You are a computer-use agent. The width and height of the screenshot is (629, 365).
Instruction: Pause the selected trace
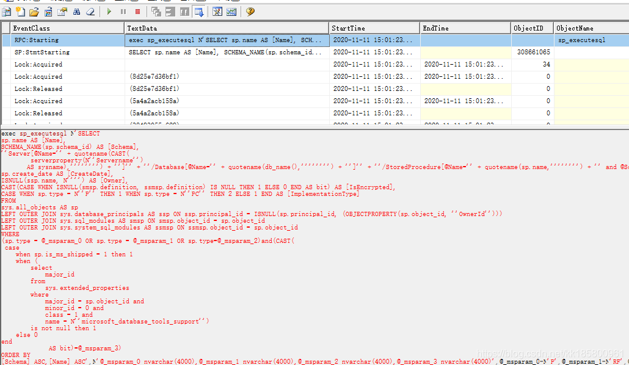tap(123, 12)
